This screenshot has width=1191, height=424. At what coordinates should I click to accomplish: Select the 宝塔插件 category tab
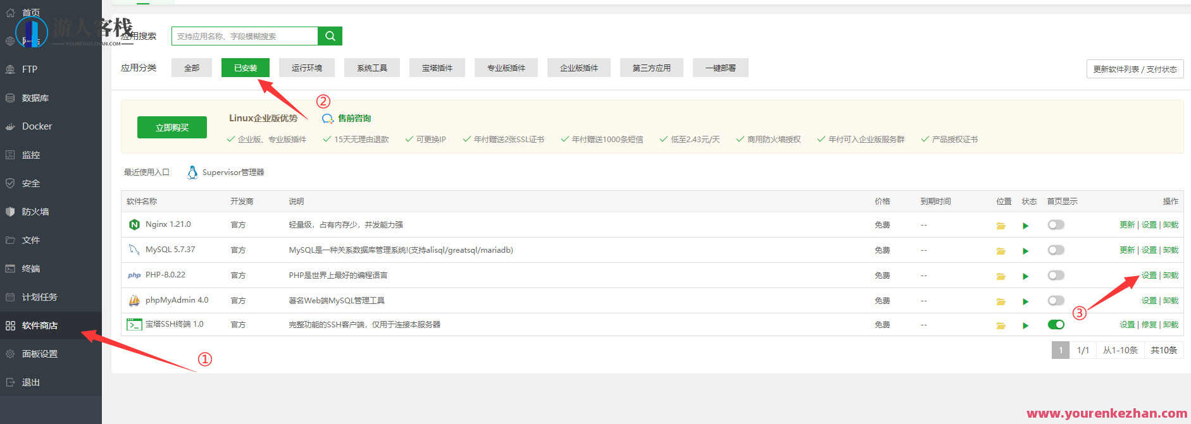click(x=437, y=68)
